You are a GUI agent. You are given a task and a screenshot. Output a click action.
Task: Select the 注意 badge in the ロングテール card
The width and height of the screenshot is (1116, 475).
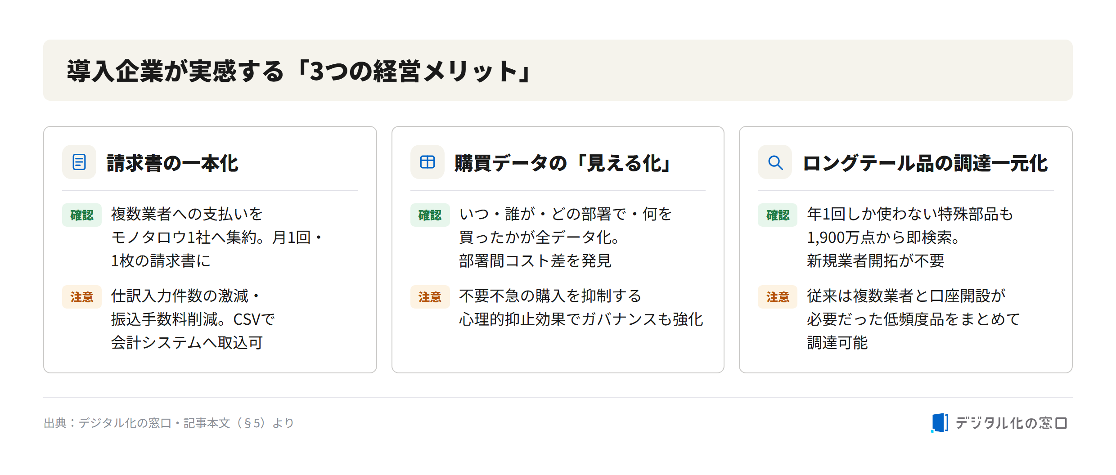pos(778,297)
